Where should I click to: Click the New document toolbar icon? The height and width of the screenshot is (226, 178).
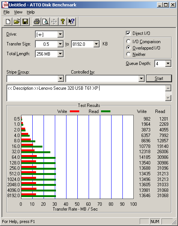click(x=8, y=22)
